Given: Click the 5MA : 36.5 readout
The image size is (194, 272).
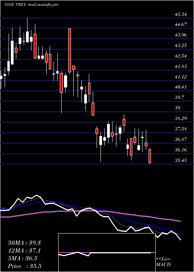Looking at the screenshot, I should [23, 258].
